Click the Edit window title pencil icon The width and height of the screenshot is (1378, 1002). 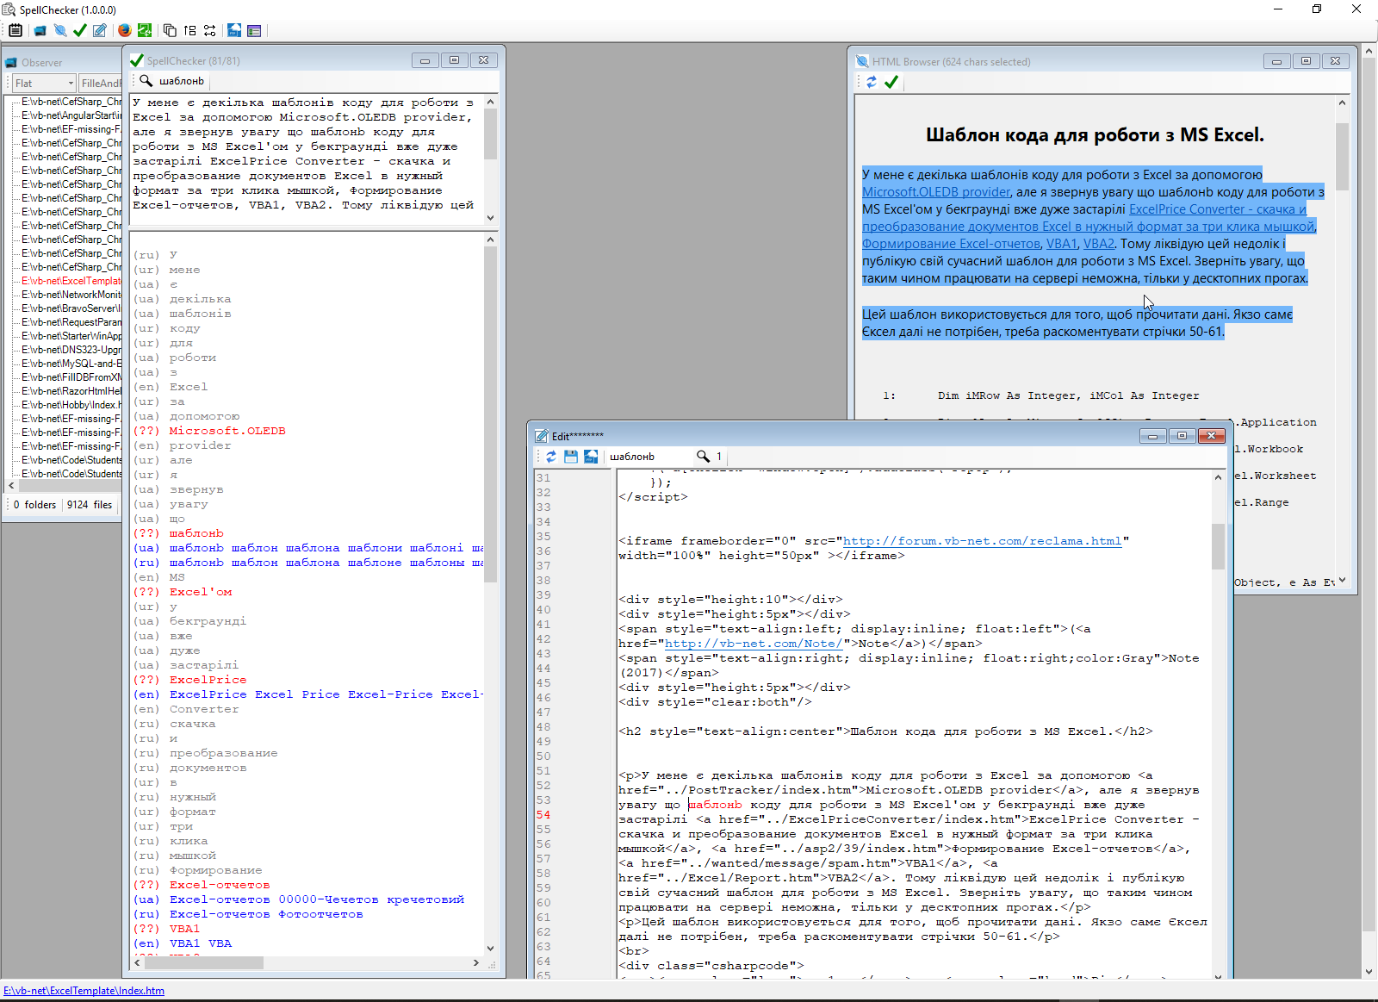click(x=542, y=436)
